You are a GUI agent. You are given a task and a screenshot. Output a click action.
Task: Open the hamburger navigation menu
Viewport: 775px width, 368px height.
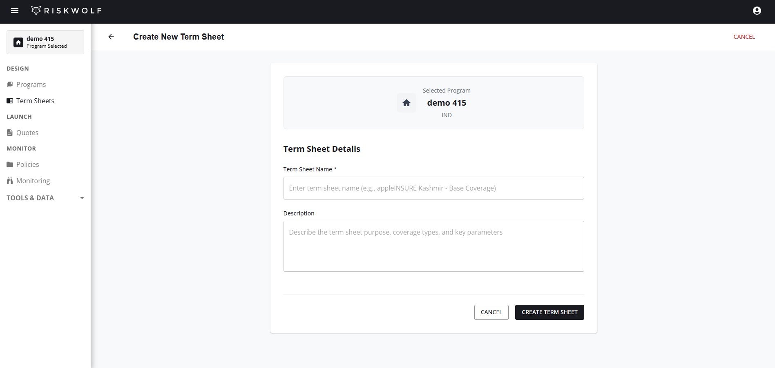(15, 11)
